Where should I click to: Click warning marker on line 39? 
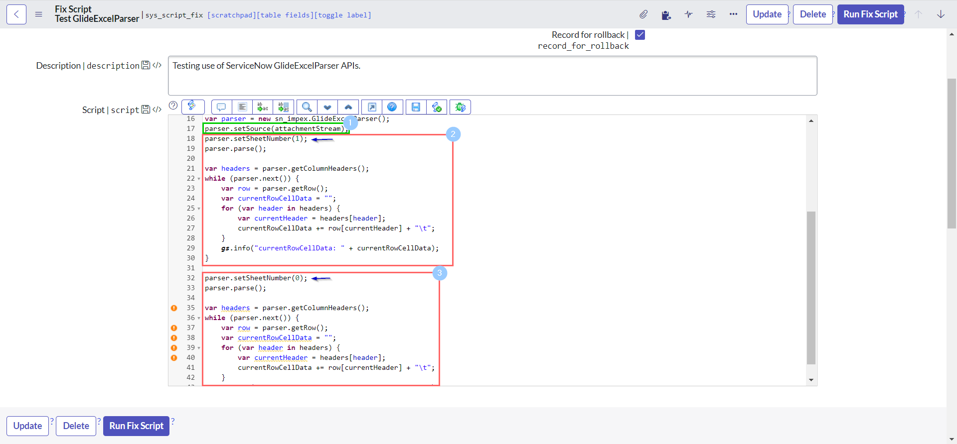pyautogui.click(x=174, y=348)
